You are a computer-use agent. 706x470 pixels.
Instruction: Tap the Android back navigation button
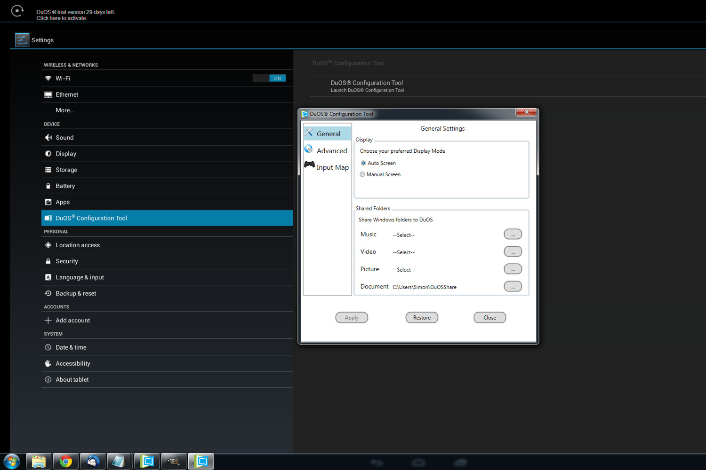click(x=377, y=463)
